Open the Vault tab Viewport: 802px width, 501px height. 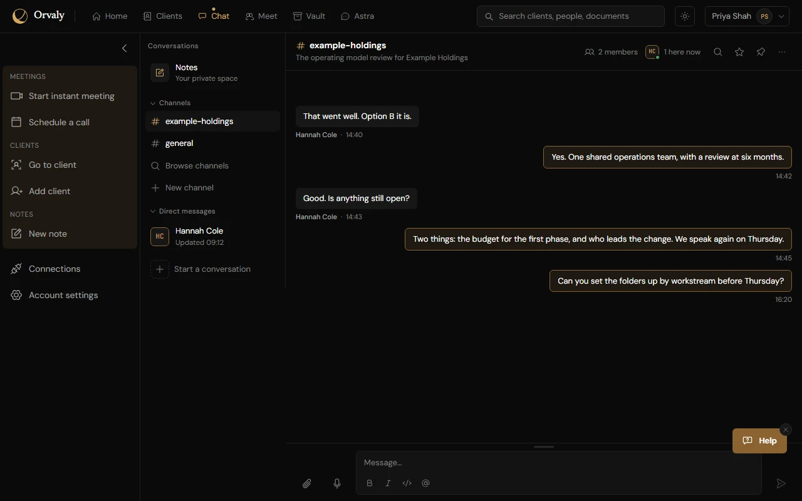tap(310, 16)
